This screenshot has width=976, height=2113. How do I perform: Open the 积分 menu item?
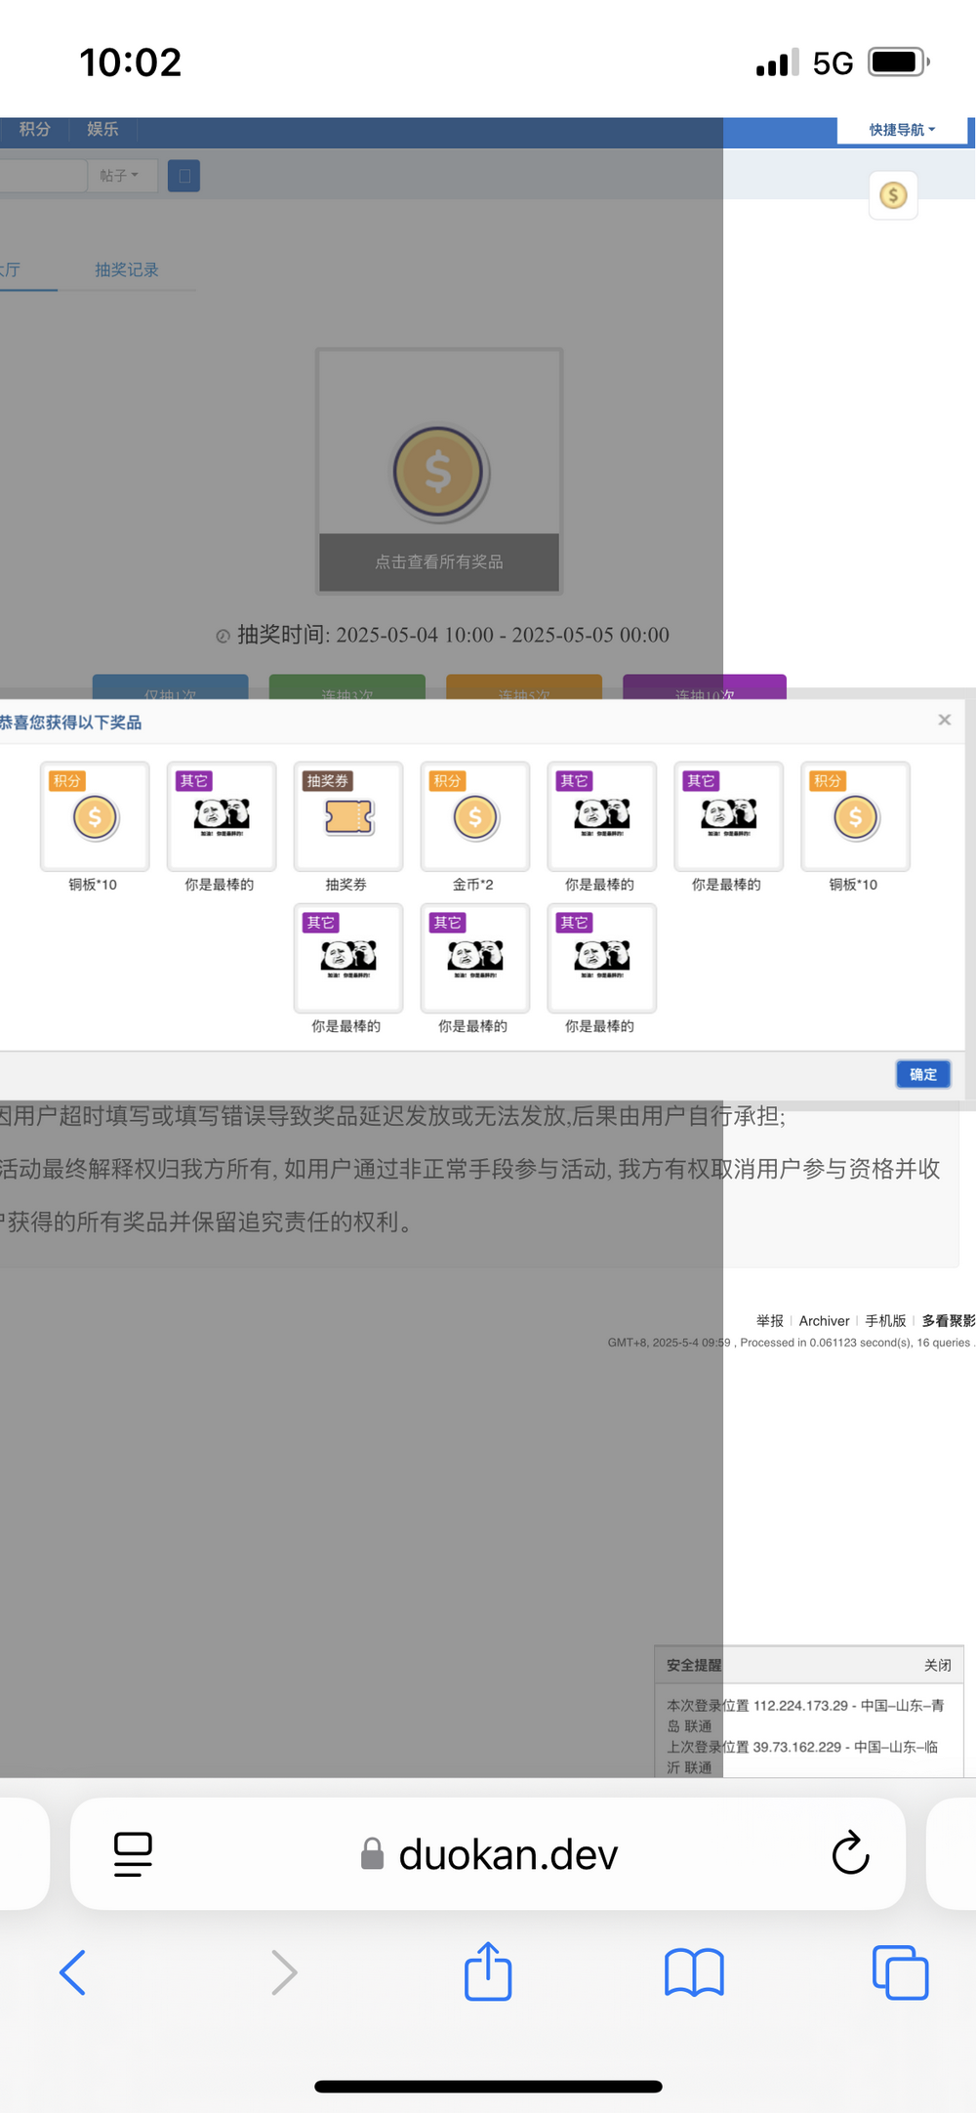click(x=35, y=129)
